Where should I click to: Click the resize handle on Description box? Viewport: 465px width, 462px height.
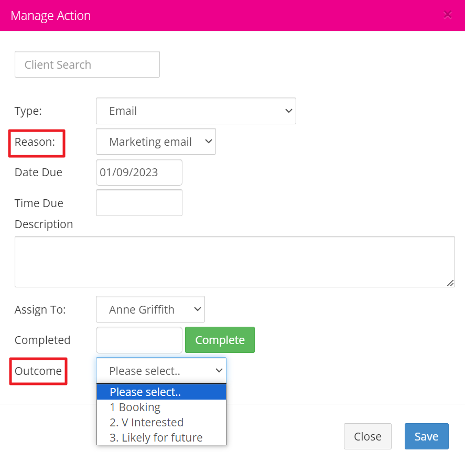tap(450, 283)
